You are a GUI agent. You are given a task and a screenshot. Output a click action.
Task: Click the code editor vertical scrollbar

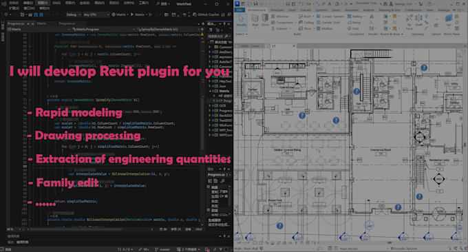[x=202, y=128]
